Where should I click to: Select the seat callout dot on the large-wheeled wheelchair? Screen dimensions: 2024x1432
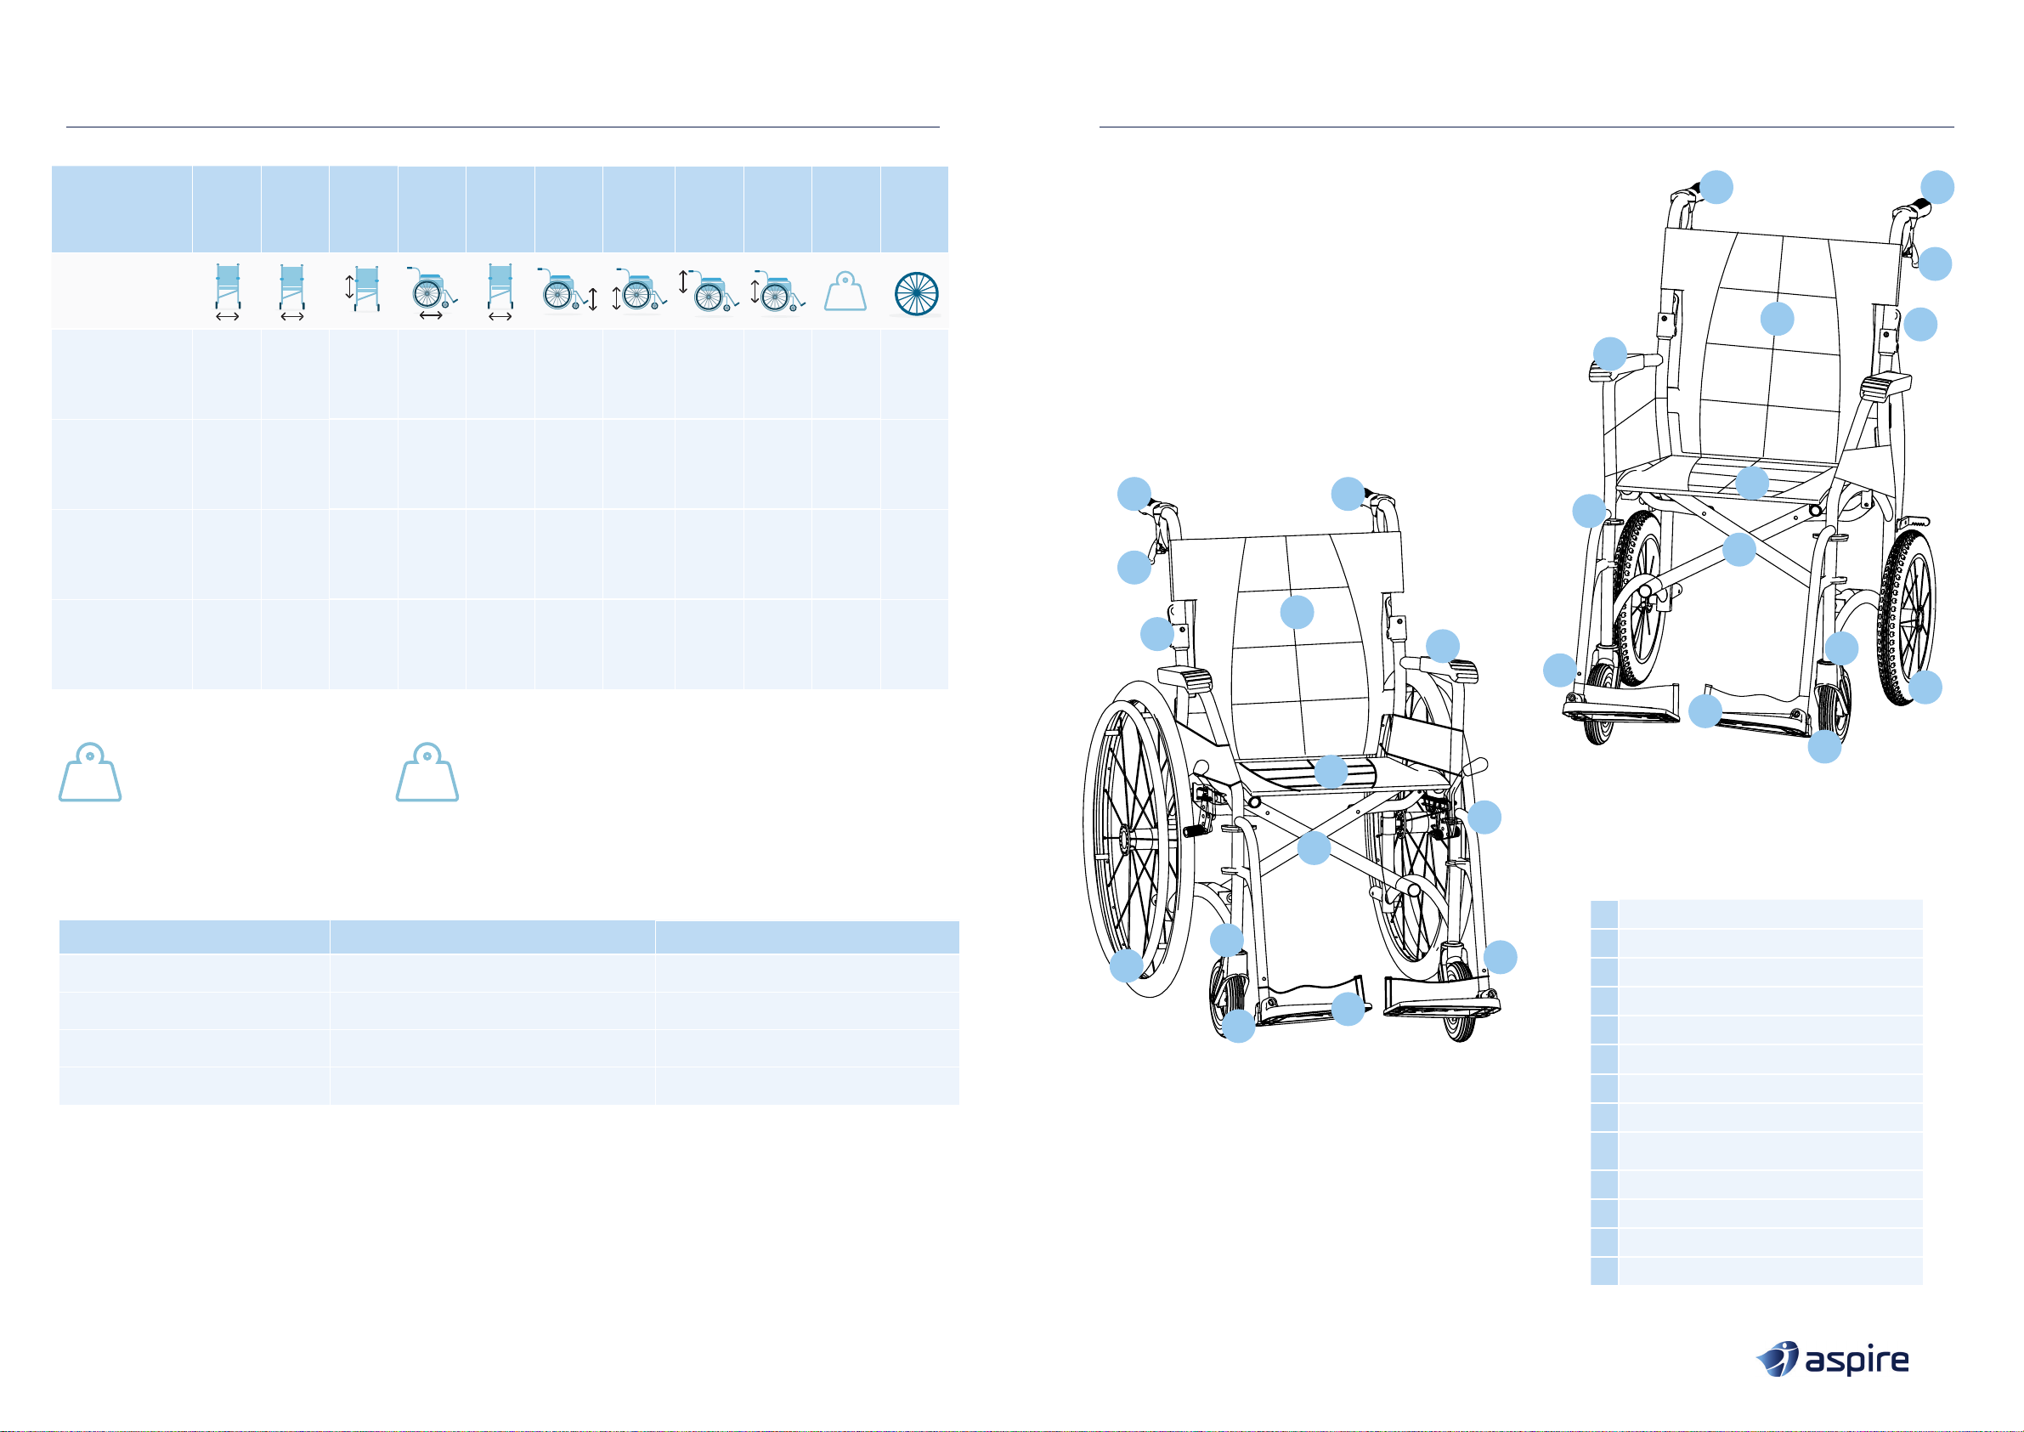pos(1331,772)
